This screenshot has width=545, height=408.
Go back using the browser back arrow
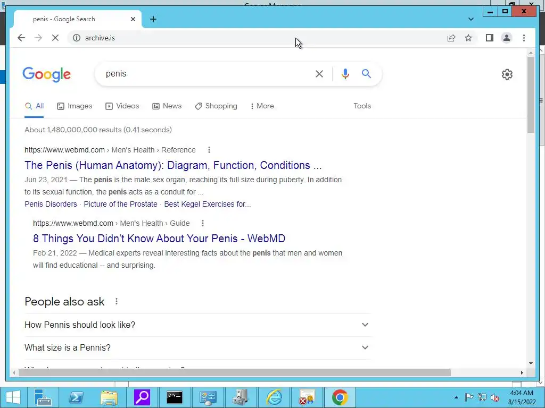tap(21, 38)
